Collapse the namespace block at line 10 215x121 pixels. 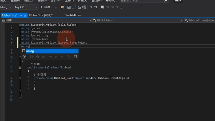tap(20, 57)
